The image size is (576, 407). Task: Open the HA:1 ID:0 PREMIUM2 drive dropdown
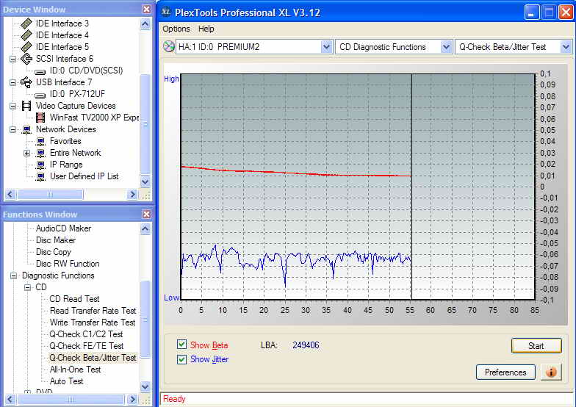tap(326, 47)
